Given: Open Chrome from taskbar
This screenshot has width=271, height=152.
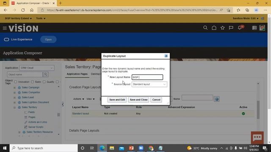Looking at the screenshot, I should click(151, 148).
